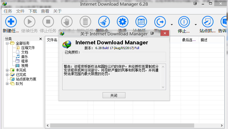Click the 文件名 column header
Image resolution: width=228 pixels, height=129 pixels.
[52, 40]
